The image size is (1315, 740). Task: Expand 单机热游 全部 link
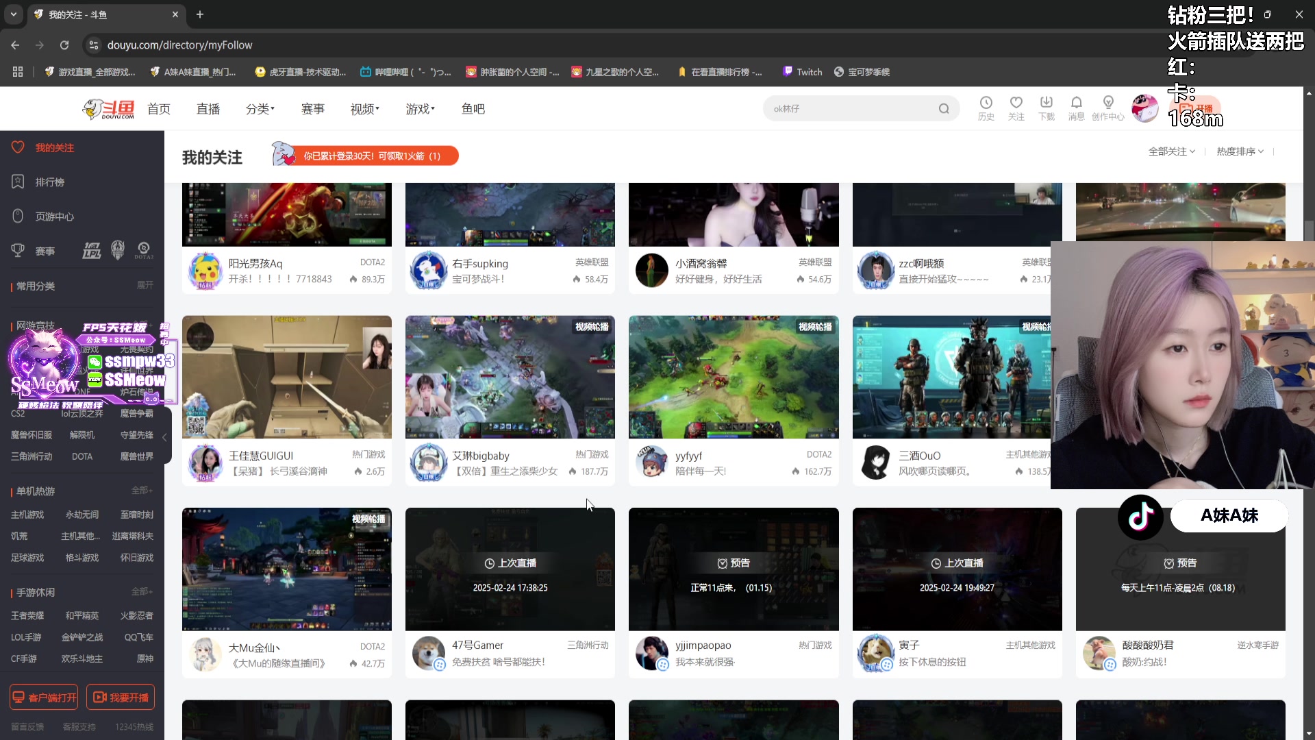tap(142, 491)
